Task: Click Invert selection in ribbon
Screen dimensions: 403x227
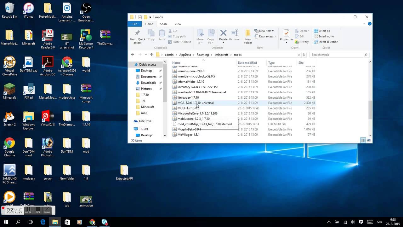Action: (x=326, y=42)
